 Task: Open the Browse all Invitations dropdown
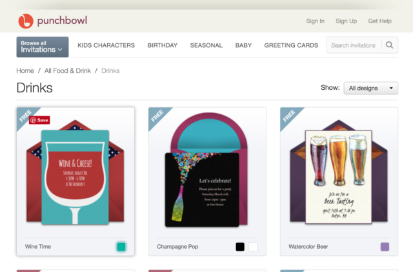click(43, 47)
